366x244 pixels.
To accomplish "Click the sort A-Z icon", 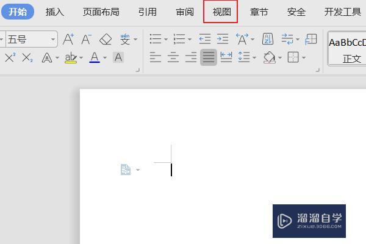I will (x=268, y=39).
